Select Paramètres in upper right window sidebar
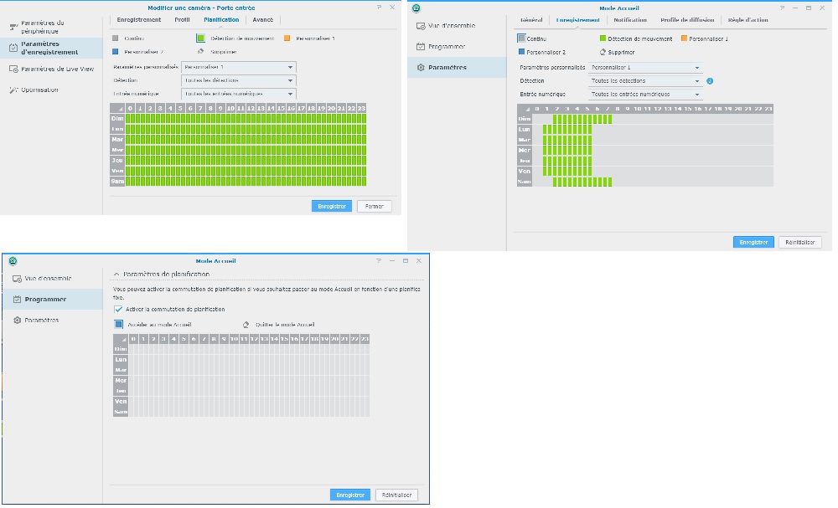Screen dimensions: 838x508 click(457, 67)
